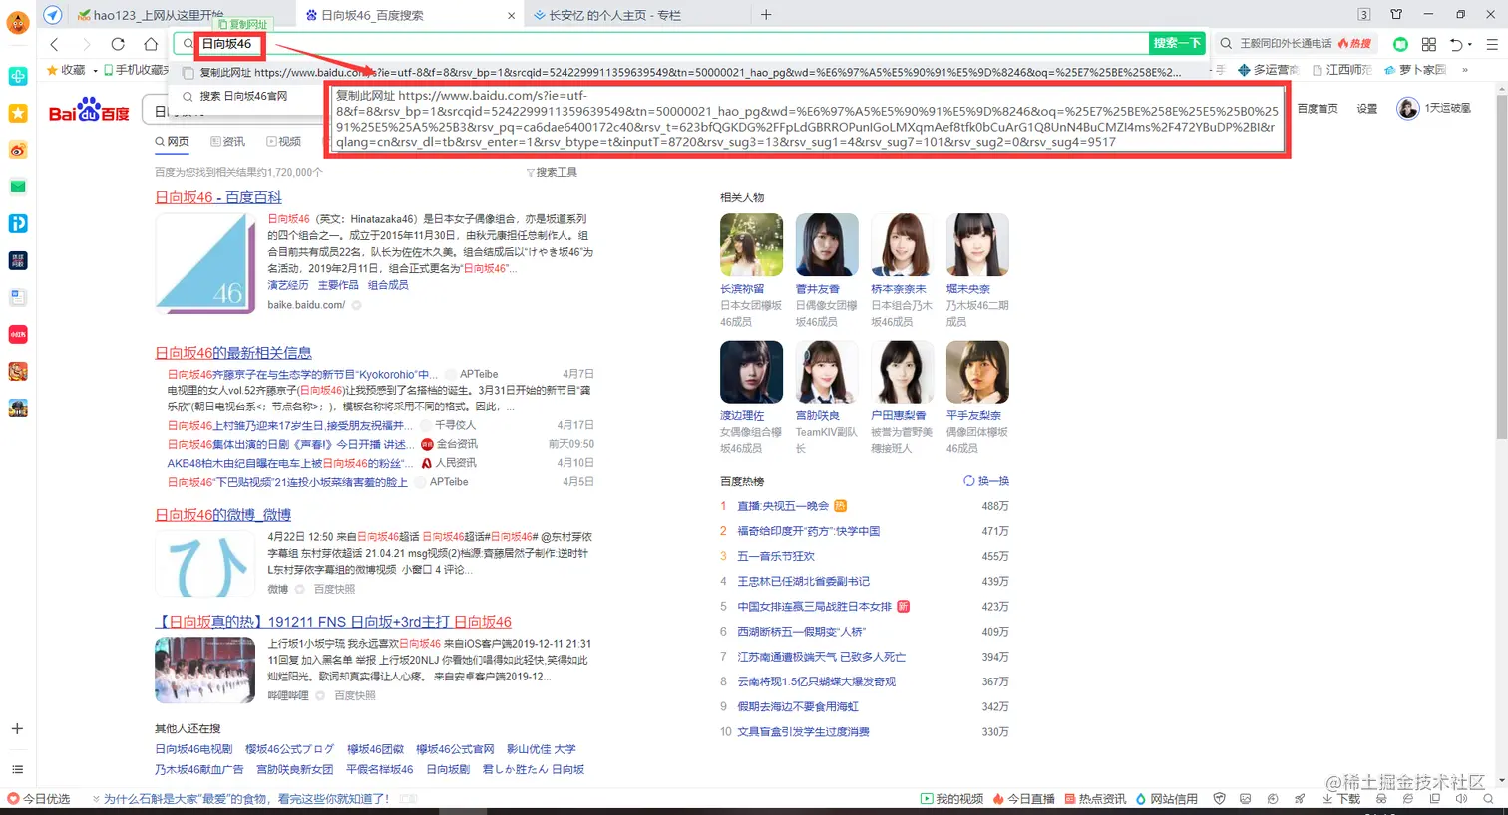This screenshot has height=815, width=1508.
Task: Open the Weibo icon in the left sidebar
Action: click(x=18, y=150)
